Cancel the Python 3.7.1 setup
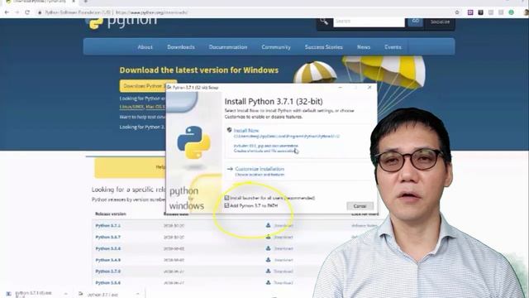The height and width of the screenshot is (298, 529). [x=360, y=206]
